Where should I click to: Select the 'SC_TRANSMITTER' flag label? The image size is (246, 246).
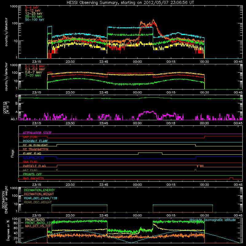[x=36, y=149]
